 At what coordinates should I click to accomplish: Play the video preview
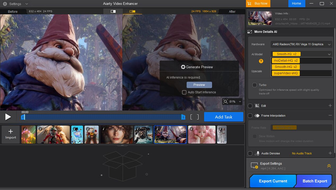[x=8, y=117]
